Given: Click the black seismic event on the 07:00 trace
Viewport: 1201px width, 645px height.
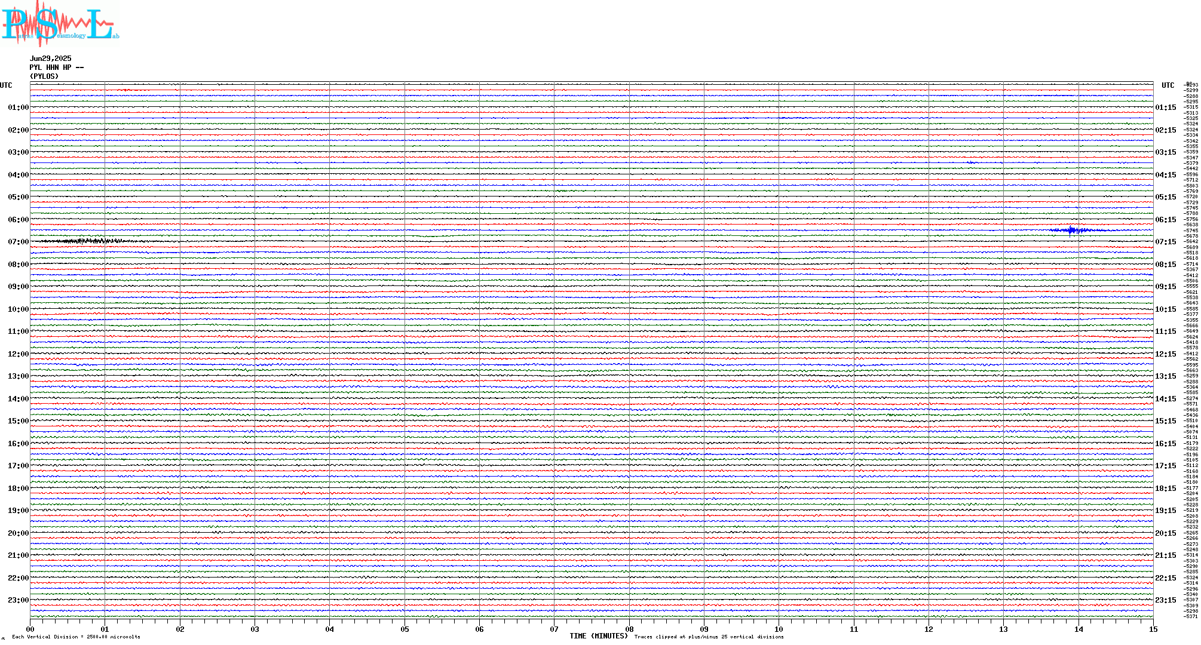Looking at the screenshot, I should point(90,241).
